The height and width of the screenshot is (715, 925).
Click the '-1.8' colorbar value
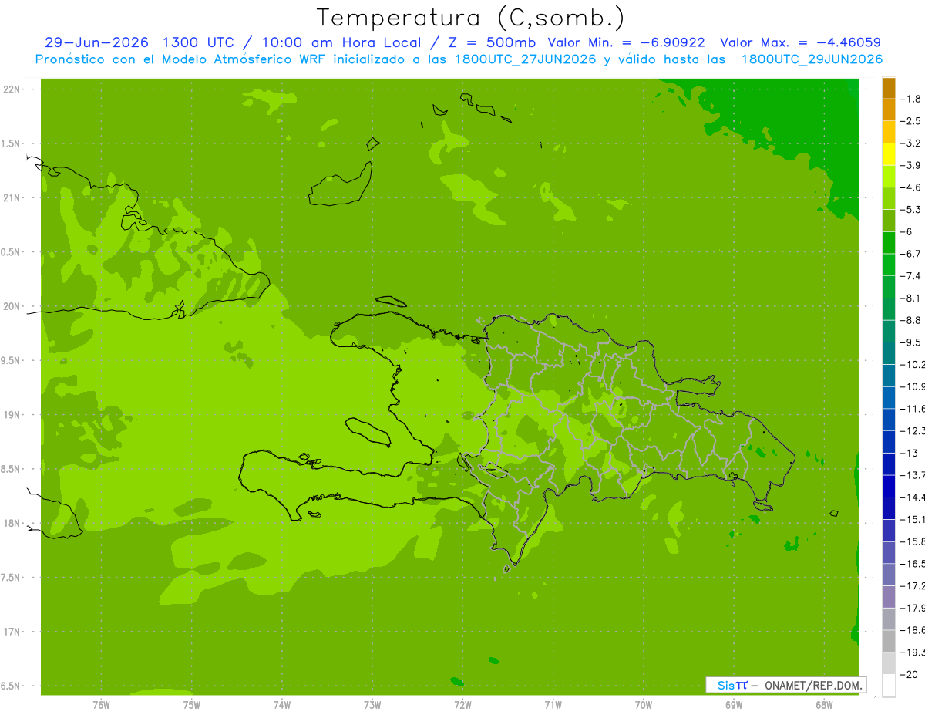(x=911, y=99)
